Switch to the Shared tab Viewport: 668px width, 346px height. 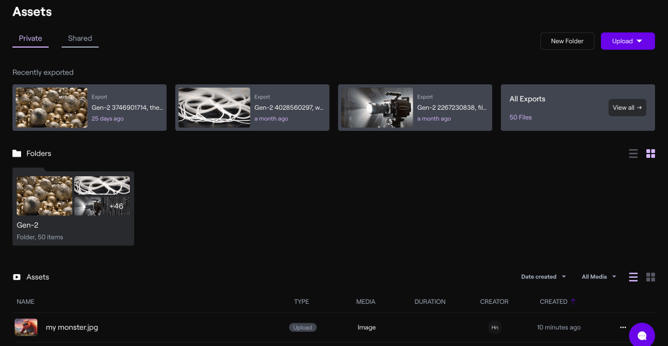point(80,38)
